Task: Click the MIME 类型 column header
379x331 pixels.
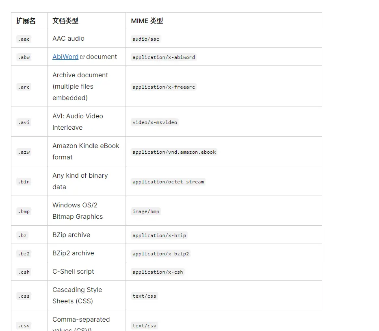Action: point(147,21)
